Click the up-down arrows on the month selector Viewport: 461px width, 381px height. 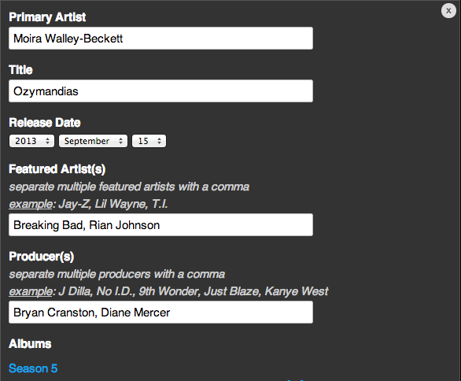[120, 141]
